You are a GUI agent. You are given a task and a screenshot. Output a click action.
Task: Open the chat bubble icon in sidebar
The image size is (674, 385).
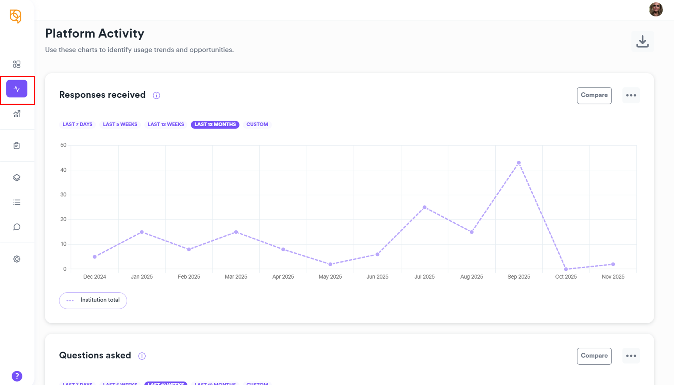pyautogui.click(x=17, y=227)
